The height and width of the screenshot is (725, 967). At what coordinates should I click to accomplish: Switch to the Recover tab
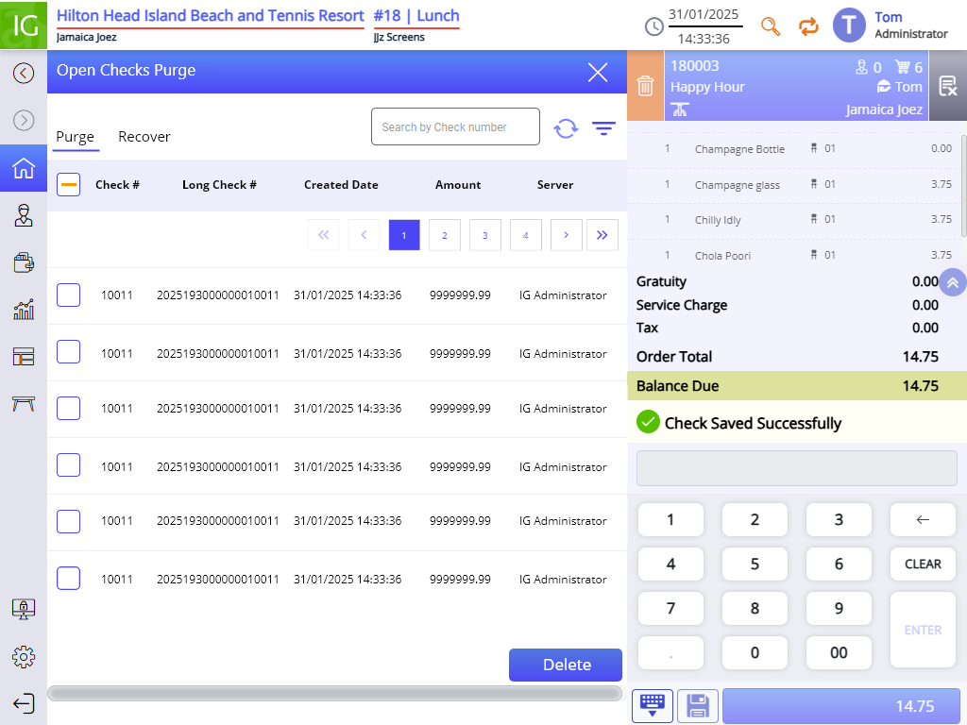click(x=144, y=137)
